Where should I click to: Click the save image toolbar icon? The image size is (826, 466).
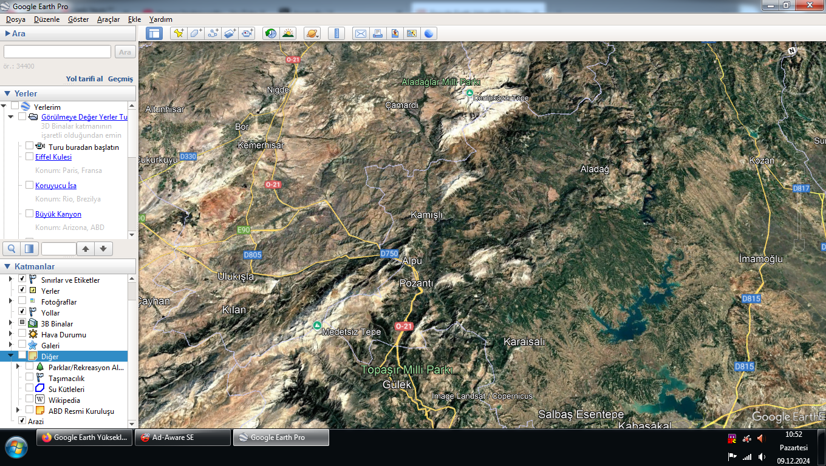pos(395,33)
